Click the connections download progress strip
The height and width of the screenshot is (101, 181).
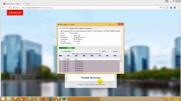[x=90, y=56]
